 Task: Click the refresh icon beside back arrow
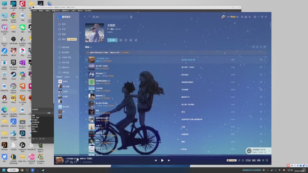tap(89, 17)
